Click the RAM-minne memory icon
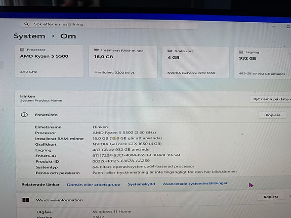The image size is (291, 218). (96, 50)
